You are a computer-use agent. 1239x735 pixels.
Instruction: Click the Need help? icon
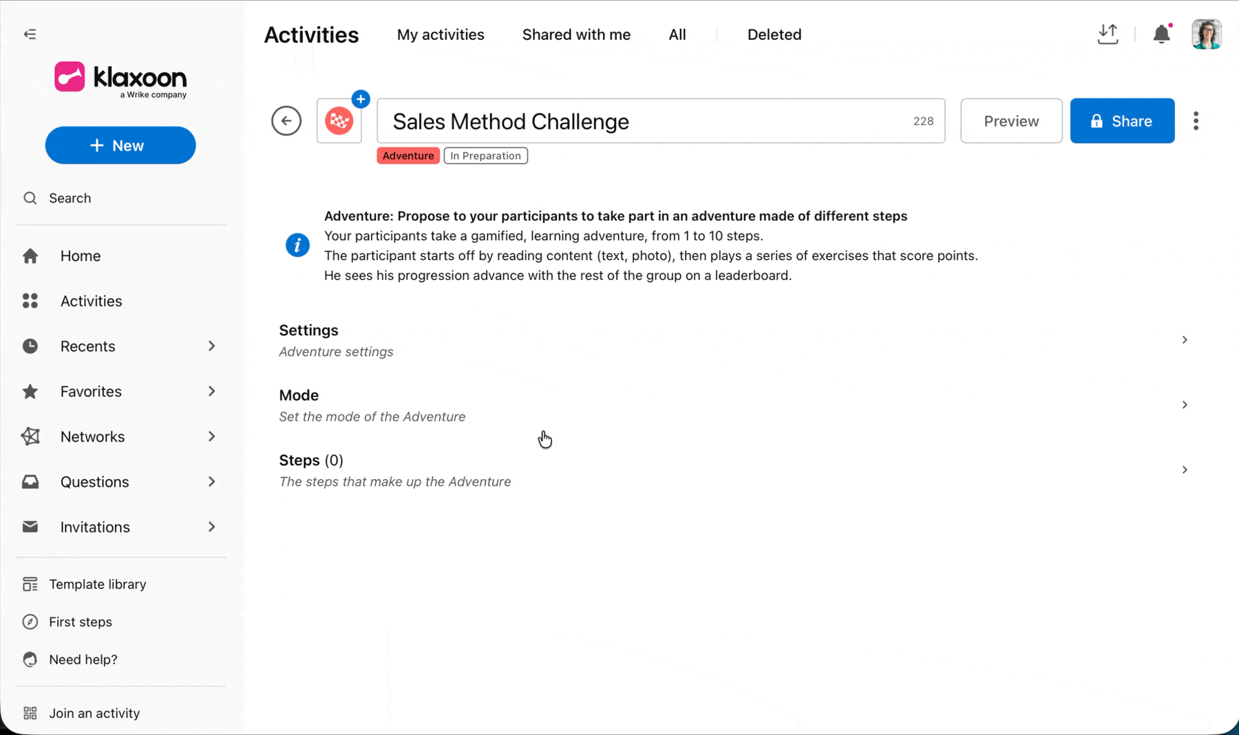pos(30,659)
